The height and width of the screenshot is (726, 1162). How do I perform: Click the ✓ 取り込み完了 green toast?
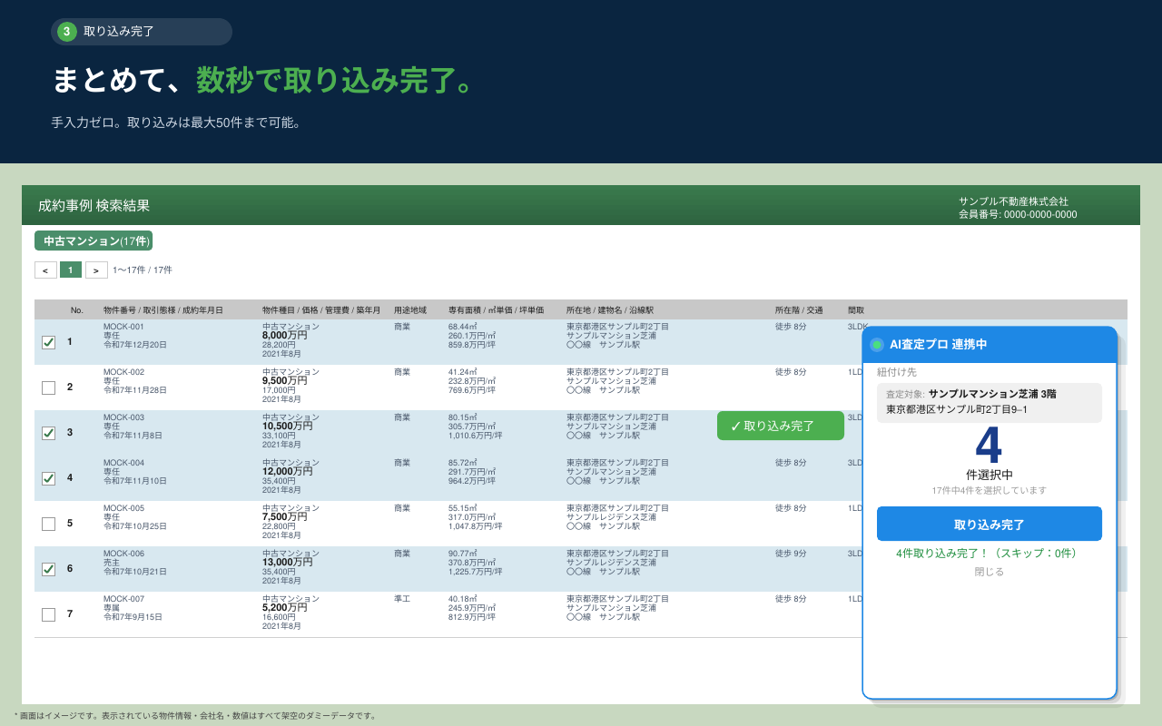click(781, 426)
